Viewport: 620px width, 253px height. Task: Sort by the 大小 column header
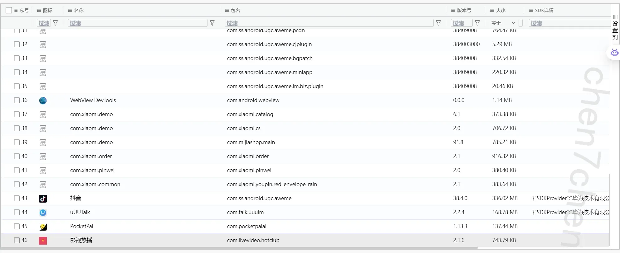pyautogui.click(x=501, y=10)
